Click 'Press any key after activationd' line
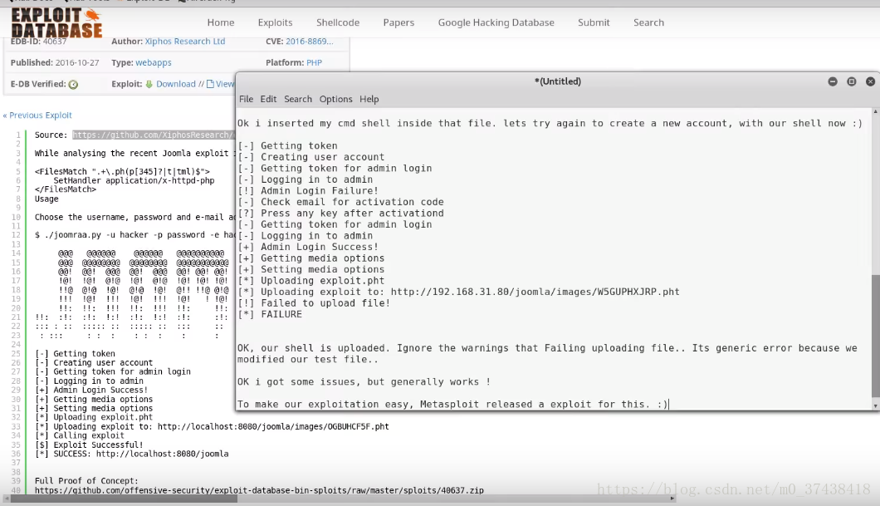The width and height of the screenshot is (880, 506). click(x=340, y=214)
